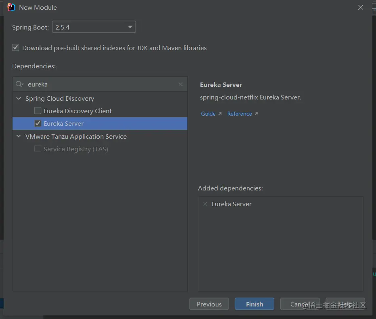Screen dimensions: 376x319
Task: Select the Service Registry (TAS) item
Action: [76, 149]
